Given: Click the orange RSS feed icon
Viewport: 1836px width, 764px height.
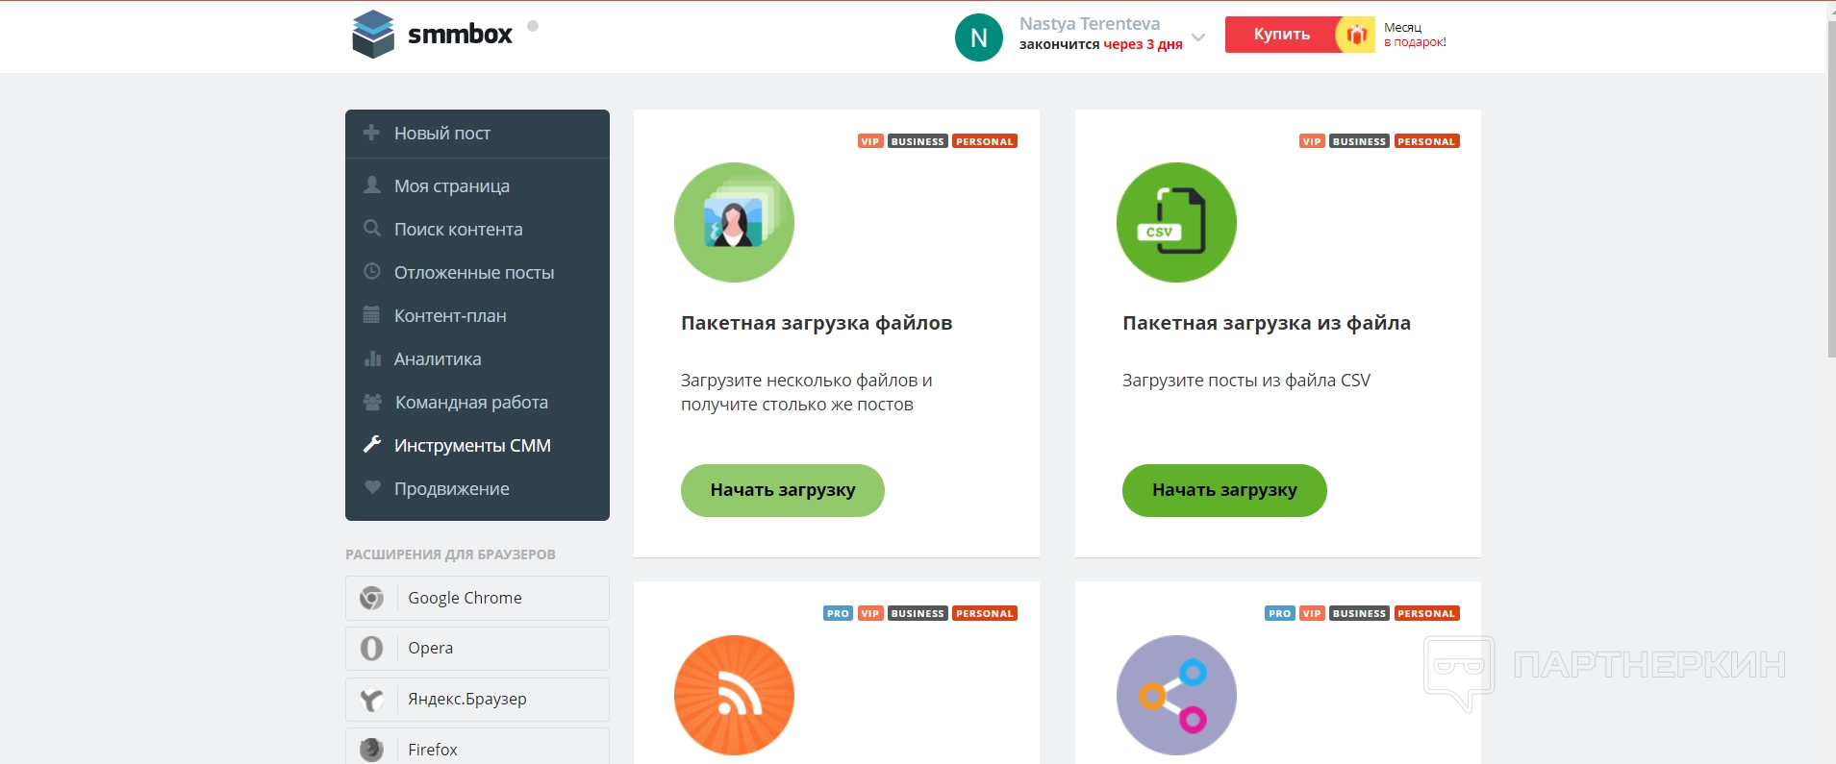Looking at the screenshot, I should pyautogui.click(x=734, y=695).
